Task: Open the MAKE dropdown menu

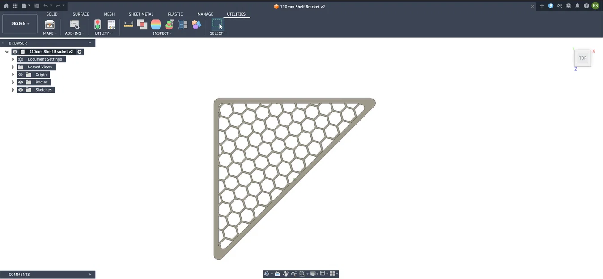Action: point(50,33)
